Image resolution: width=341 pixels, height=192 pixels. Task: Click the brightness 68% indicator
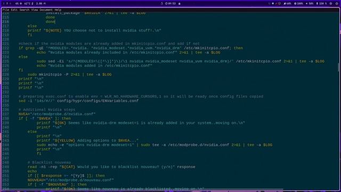pyautogui.click(x=288, y=4)
